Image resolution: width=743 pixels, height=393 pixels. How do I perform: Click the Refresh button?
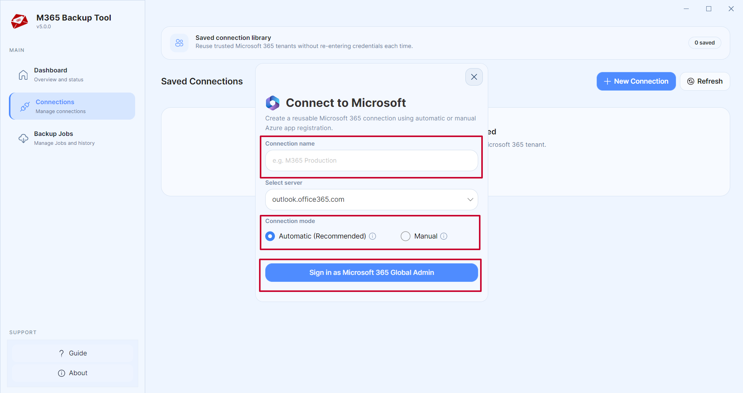coord(705,81)
